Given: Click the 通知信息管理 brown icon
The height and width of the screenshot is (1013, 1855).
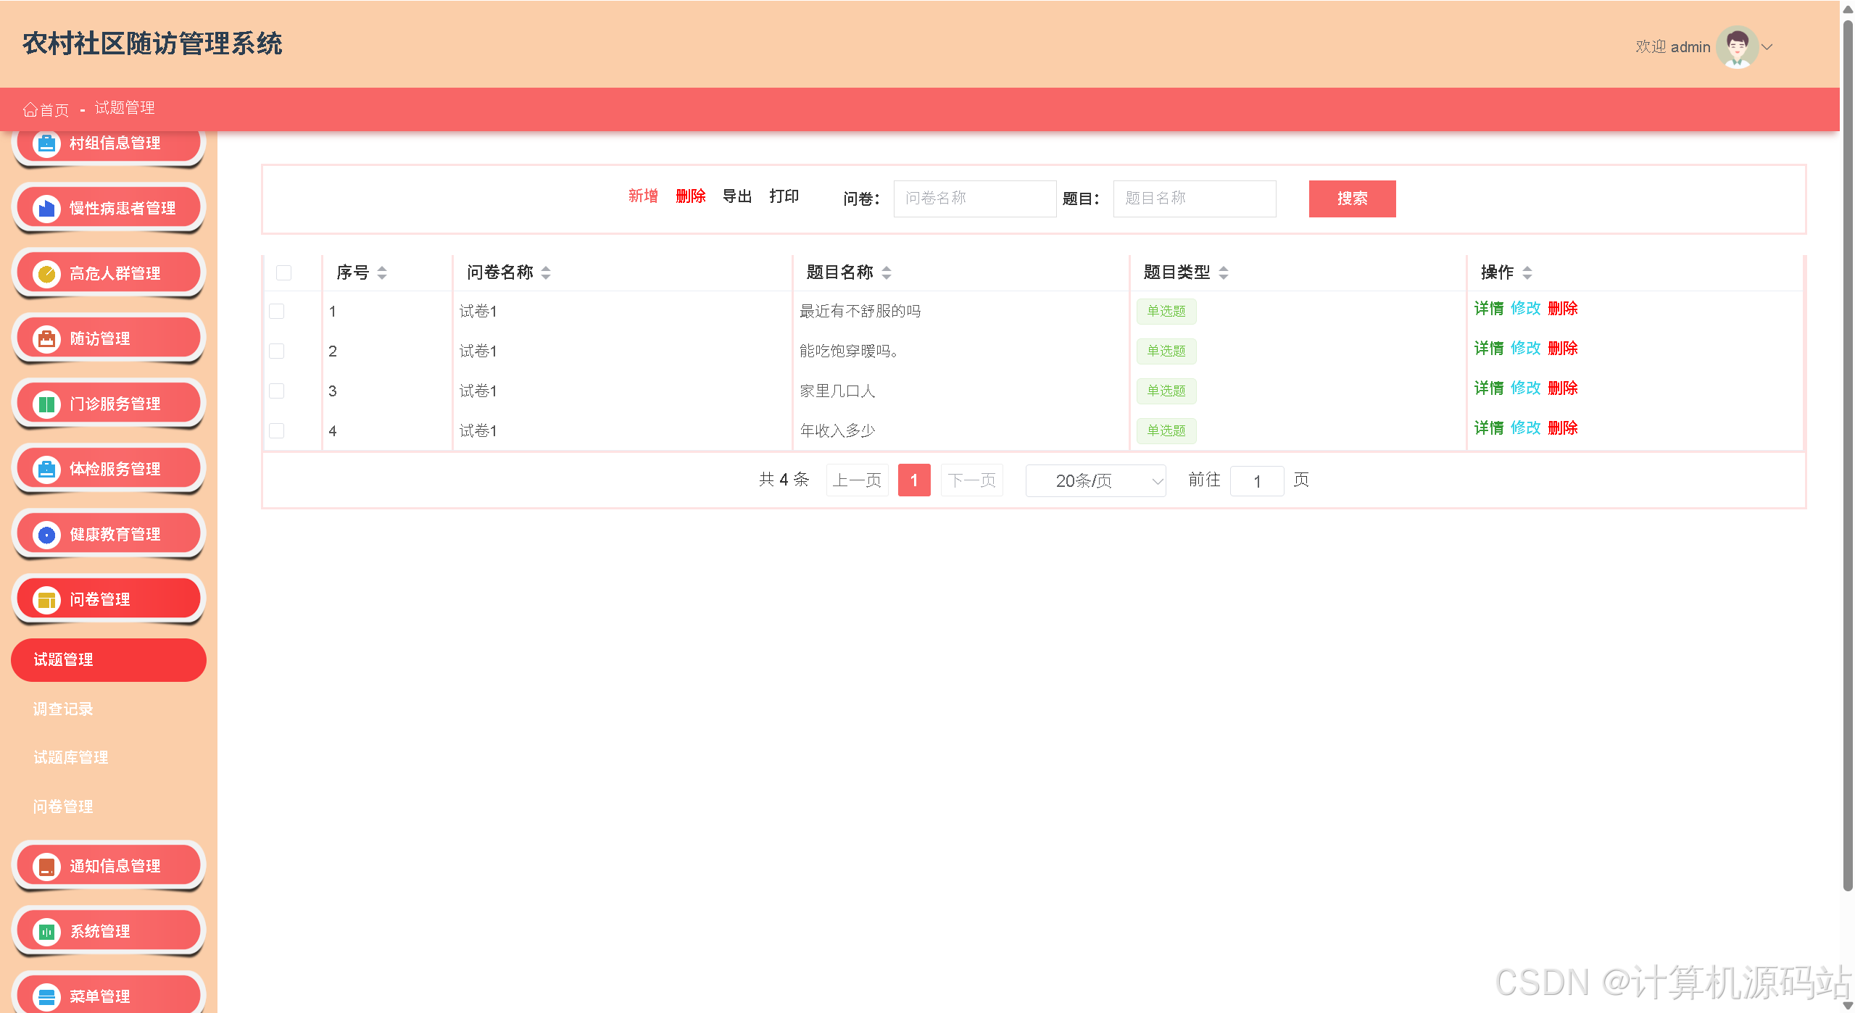Looking at the screenshot, I should tap(46, 867).
